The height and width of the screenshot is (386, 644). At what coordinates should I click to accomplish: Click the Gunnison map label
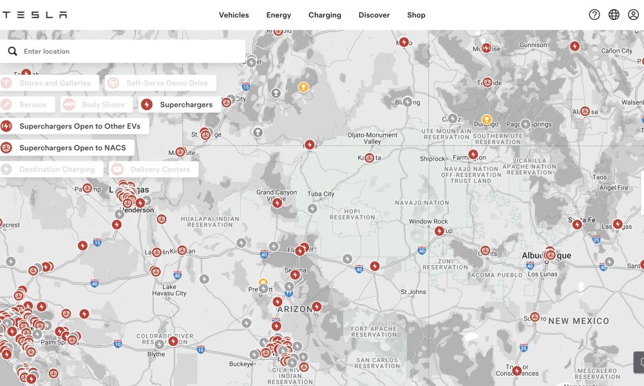tap(533, 45)
